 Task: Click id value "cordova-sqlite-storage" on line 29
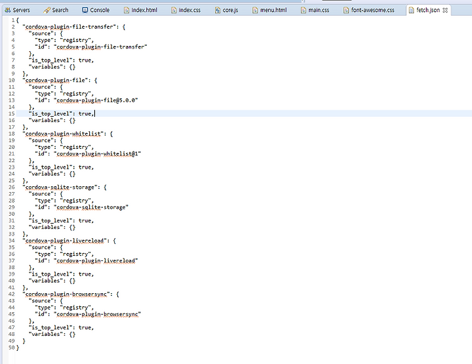pyautogui.click(x=91, y=207)
